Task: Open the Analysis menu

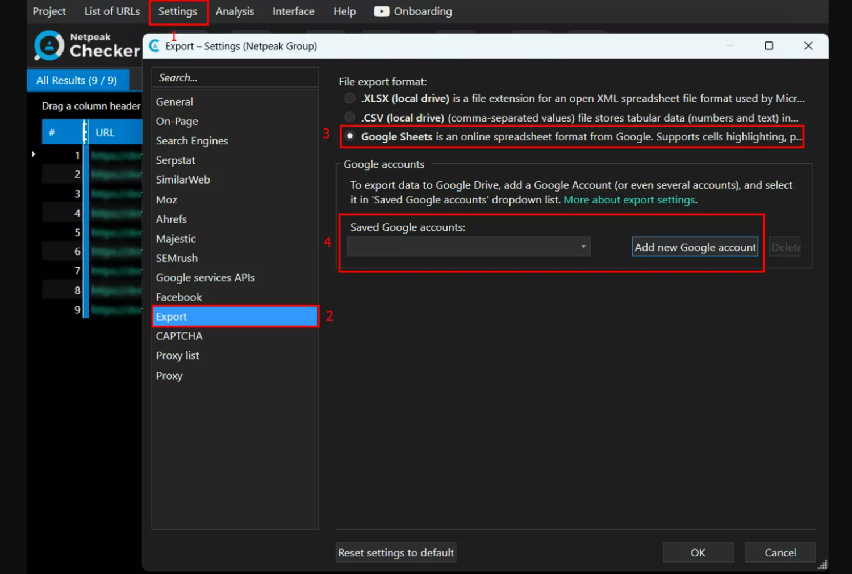Action: coord(235,11)
